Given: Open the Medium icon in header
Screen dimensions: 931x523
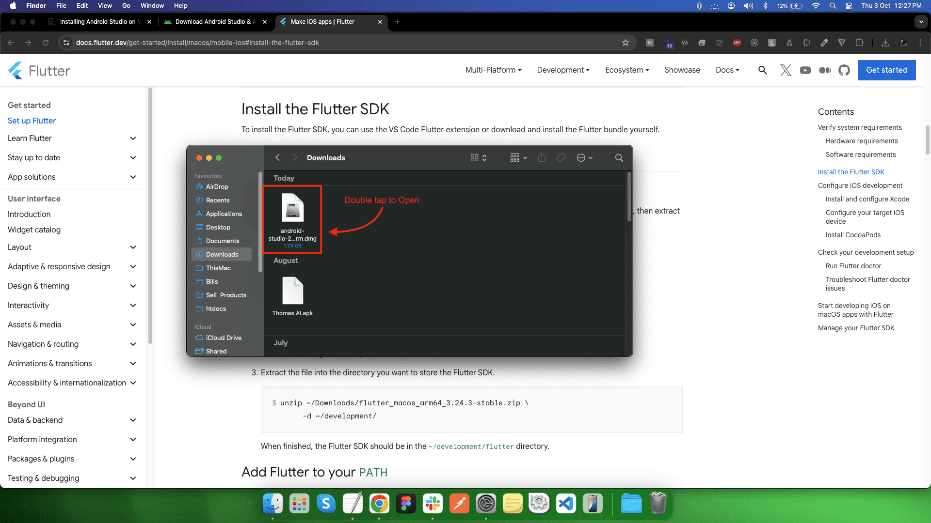Looking at the screenshot, I should pyautogui.click(x=824, y=70).
